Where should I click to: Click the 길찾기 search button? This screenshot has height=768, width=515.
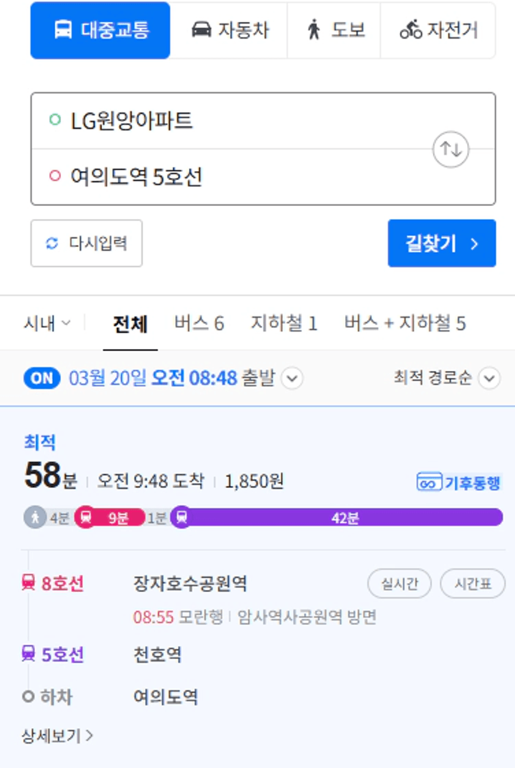pyautogui.click(x=442, y=243)
